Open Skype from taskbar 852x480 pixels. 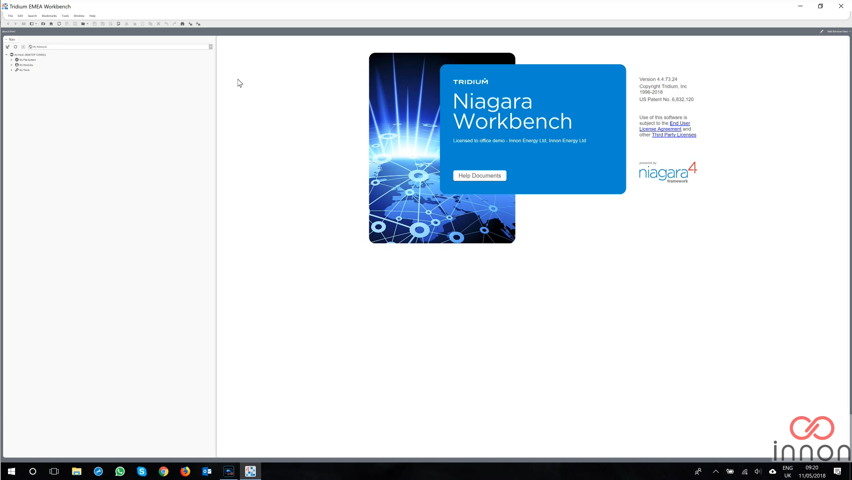[x=142, y=471]
